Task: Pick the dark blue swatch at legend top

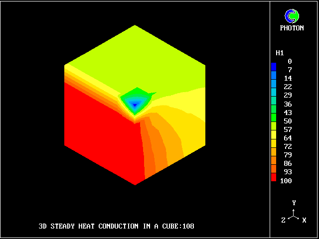Action: [x=274, y=66]
